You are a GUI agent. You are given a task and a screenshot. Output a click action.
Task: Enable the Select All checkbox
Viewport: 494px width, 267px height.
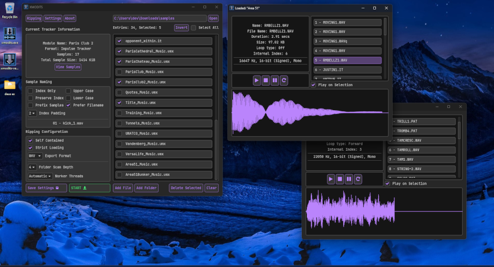tap(194, 27)
